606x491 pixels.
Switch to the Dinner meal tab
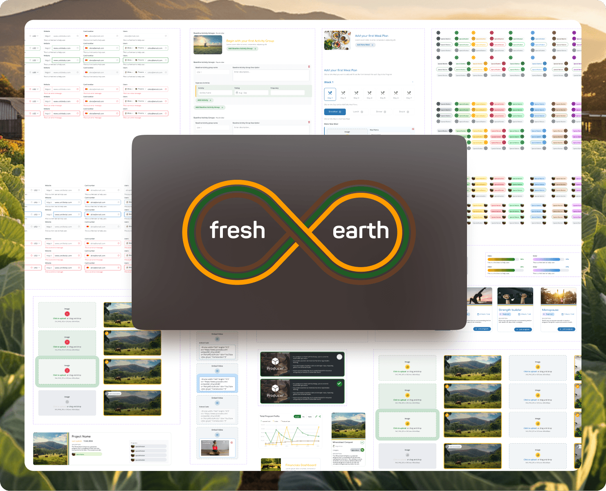(x=381, y=112)
